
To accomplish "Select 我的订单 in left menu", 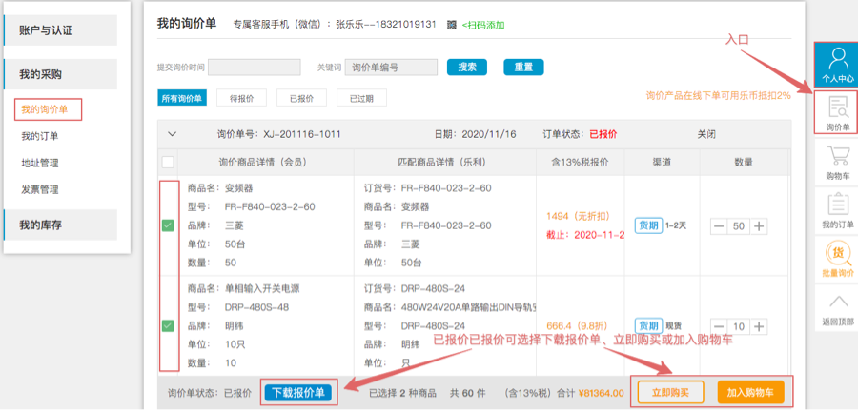I will 39,136.
